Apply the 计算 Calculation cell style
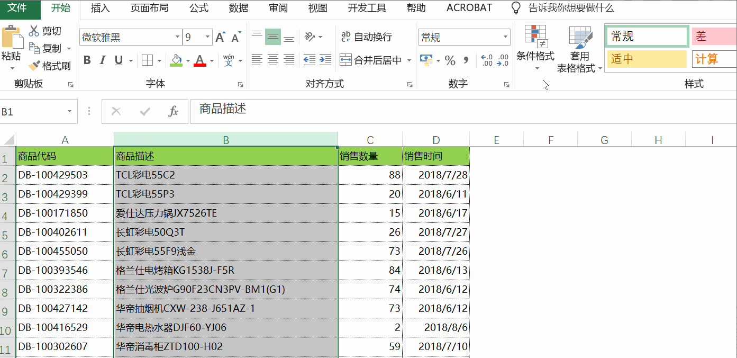The width and height of the screenshot is (737, 358). (x=714, y=59)
